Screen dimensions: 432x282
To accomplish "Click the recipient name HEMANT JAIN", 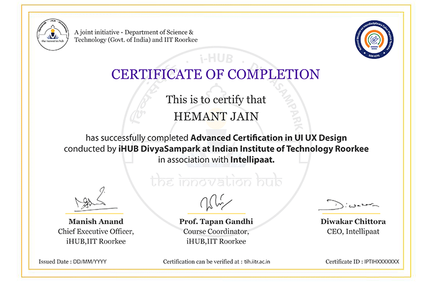I will point(216,116).
